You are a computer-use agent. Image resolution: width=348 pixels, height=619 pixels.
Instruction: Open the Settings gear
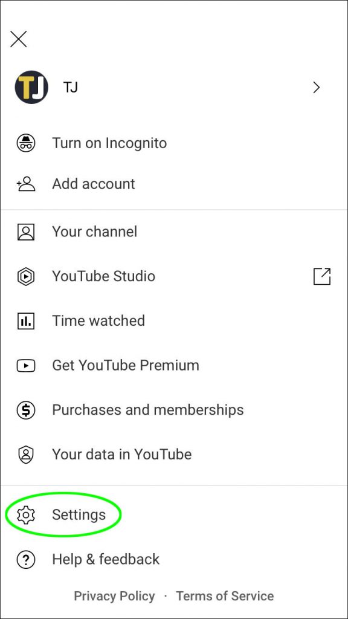[x=25, y=514]
